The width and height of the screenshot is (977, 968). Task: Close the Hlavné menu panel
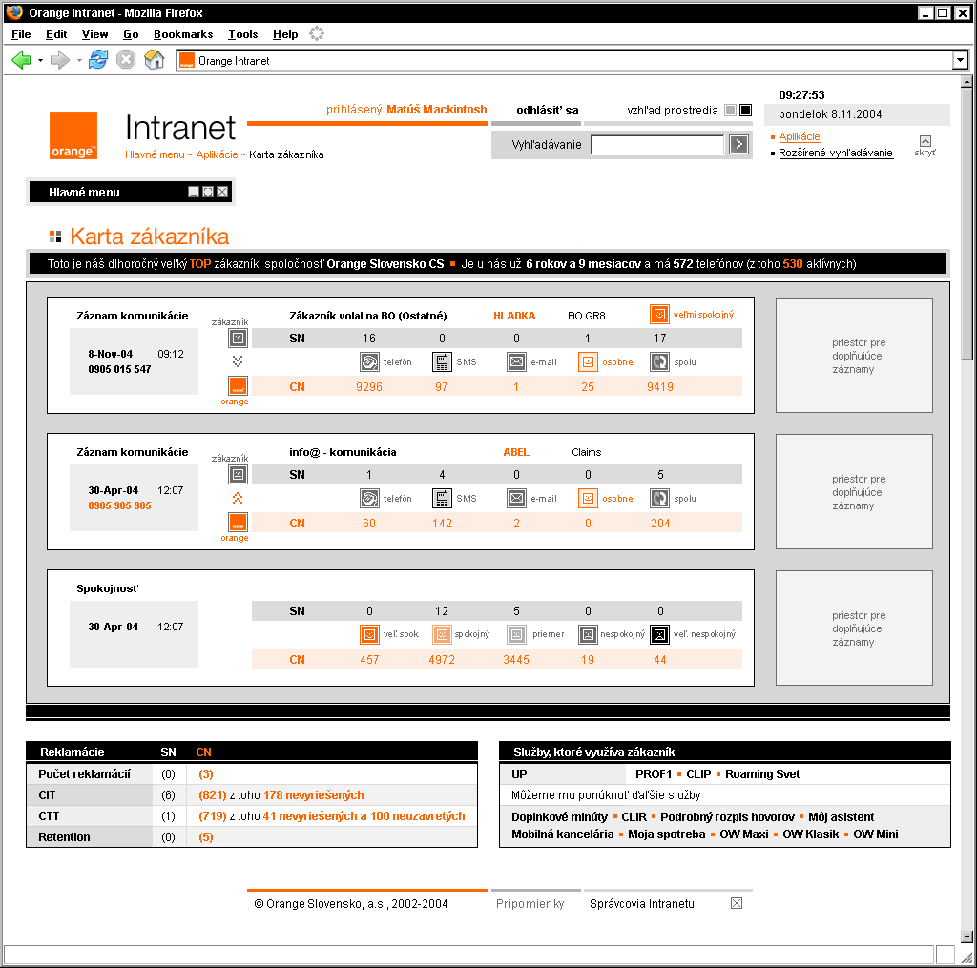(x=222, y=192)
